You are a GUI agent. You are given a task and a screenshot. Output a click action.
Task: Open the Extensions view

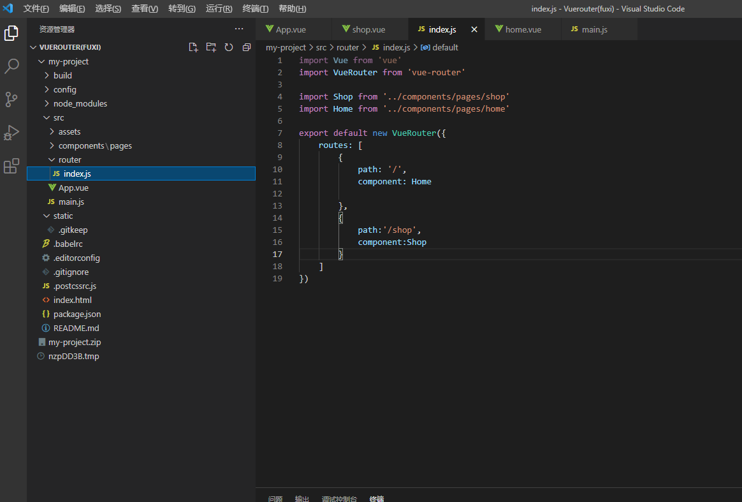[11, 166]
